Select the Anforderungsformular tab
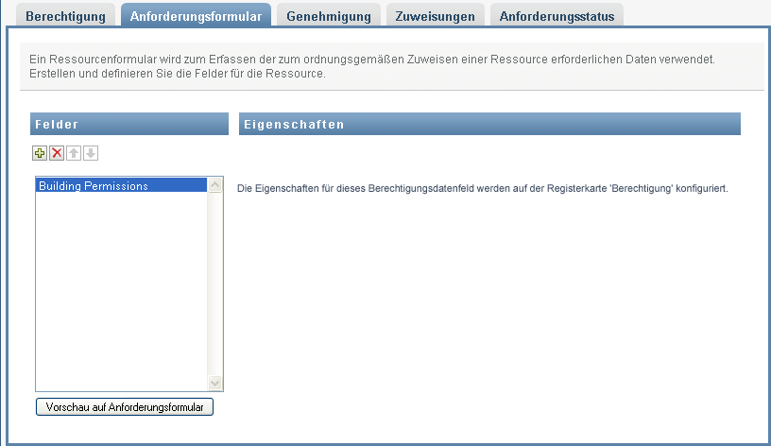Image resolution: width=771 pixels, height=446 pixels. coord(196,16)
